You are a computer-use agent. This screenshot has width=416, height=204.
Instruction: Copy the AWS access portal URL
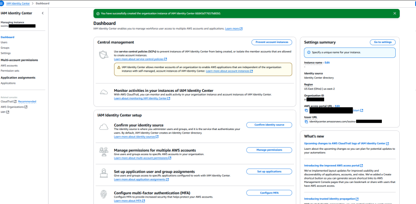click(x=306, y=110)
